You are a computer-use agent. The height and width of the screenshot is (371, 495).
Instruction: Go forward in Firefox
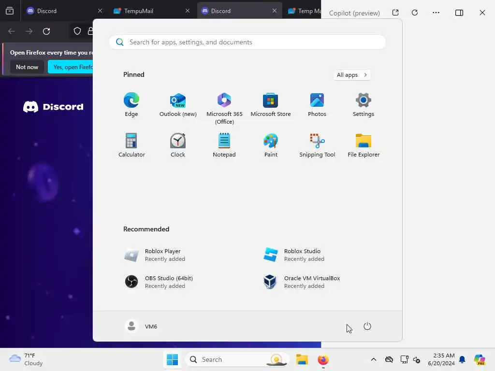pos(29,31)
